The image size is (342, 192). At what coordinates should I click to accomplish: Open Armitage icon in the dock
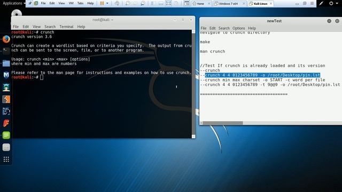tap(6, 87)
